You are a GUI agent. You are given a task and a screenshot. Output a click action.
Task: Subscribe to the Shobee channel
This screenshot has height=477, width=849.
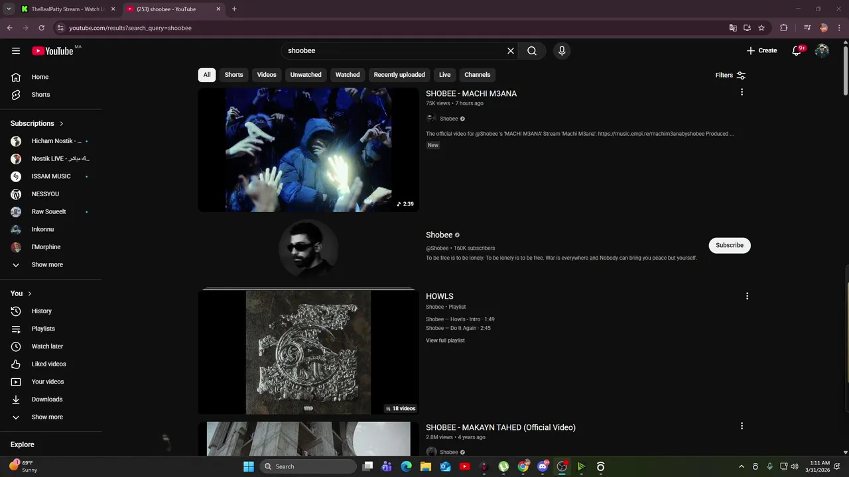730,245
